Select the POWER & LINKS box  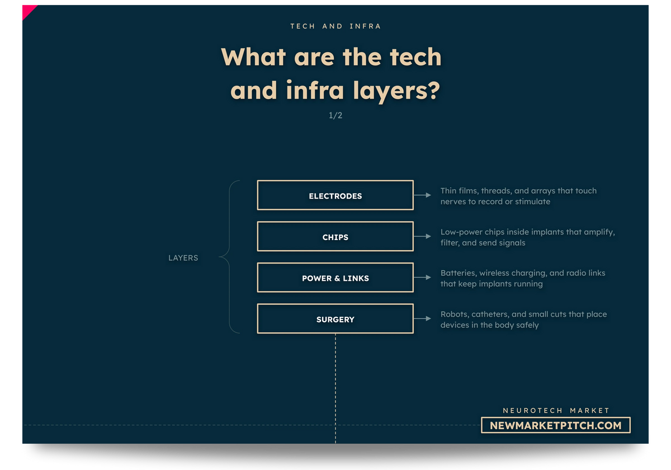click(x=335, y=278)
